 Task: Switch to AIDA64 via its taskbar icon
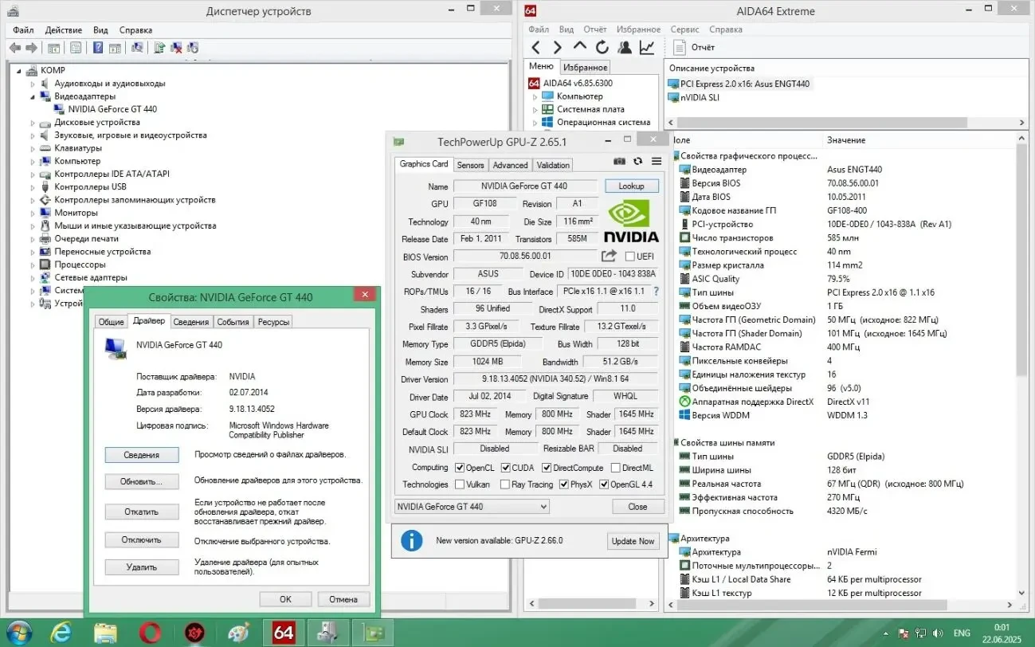[x=284, y=633]
